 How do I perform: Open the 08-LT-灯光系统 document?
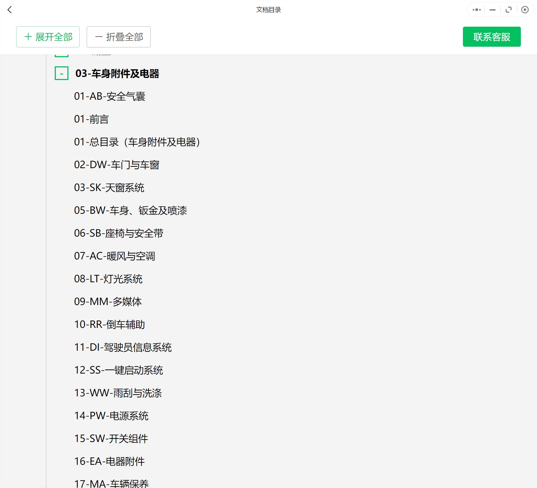coord(108,279)
